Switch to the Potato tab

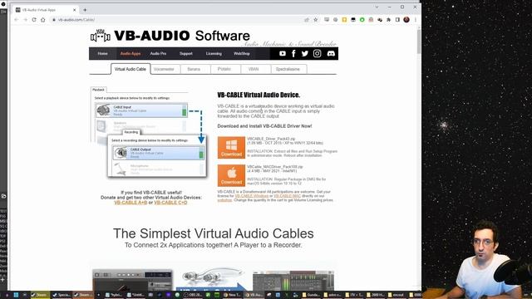(224, 69)
